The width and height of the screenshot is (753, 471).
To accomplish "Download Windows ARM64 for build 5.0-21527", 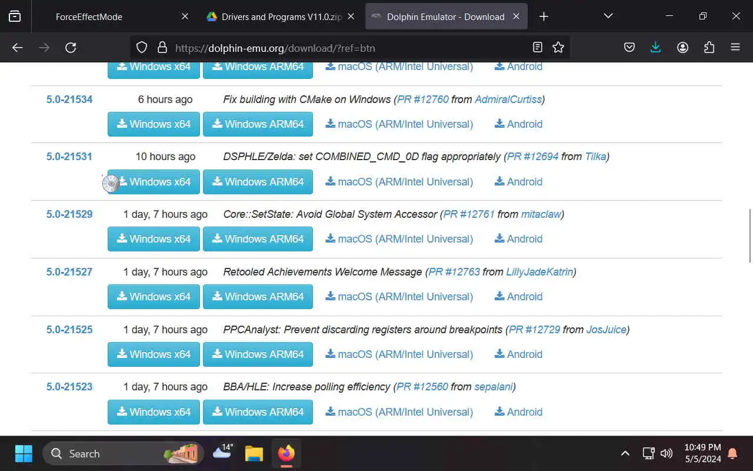I will pyautogui.click(x=258, y=297).
